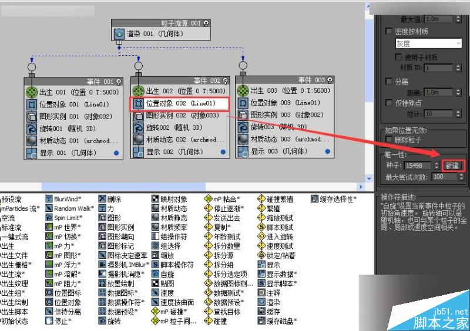Enable the 使用子材质 checkbox
The height and width of the screenshot is (331, 470).
(398, 57)
